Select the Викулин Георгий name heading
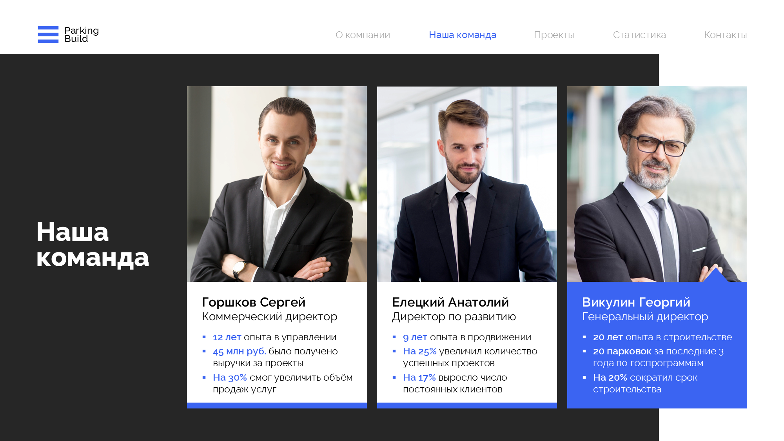This screenshot has height=441, width=784. pos(636,302)
